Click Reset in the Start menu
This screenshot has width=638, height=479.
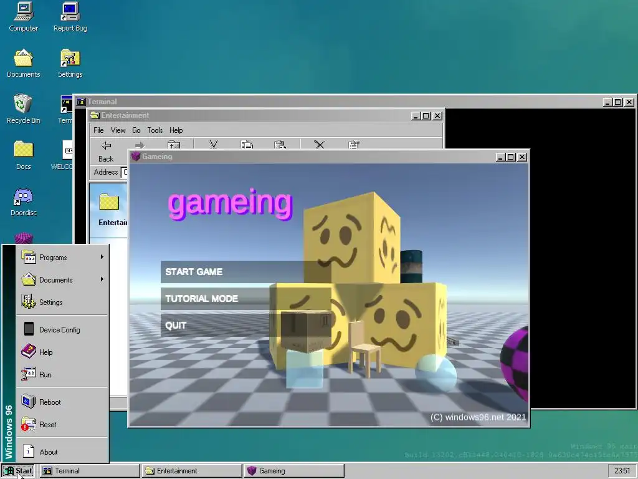62,424
